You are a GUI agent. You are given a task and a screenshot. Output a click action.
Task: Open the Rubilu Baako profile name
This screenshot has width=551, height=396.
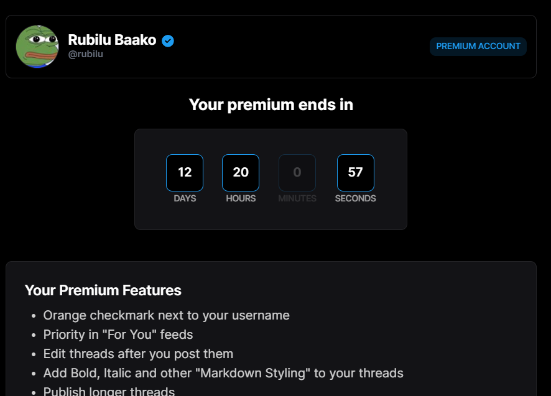click(x=112, y=40)
